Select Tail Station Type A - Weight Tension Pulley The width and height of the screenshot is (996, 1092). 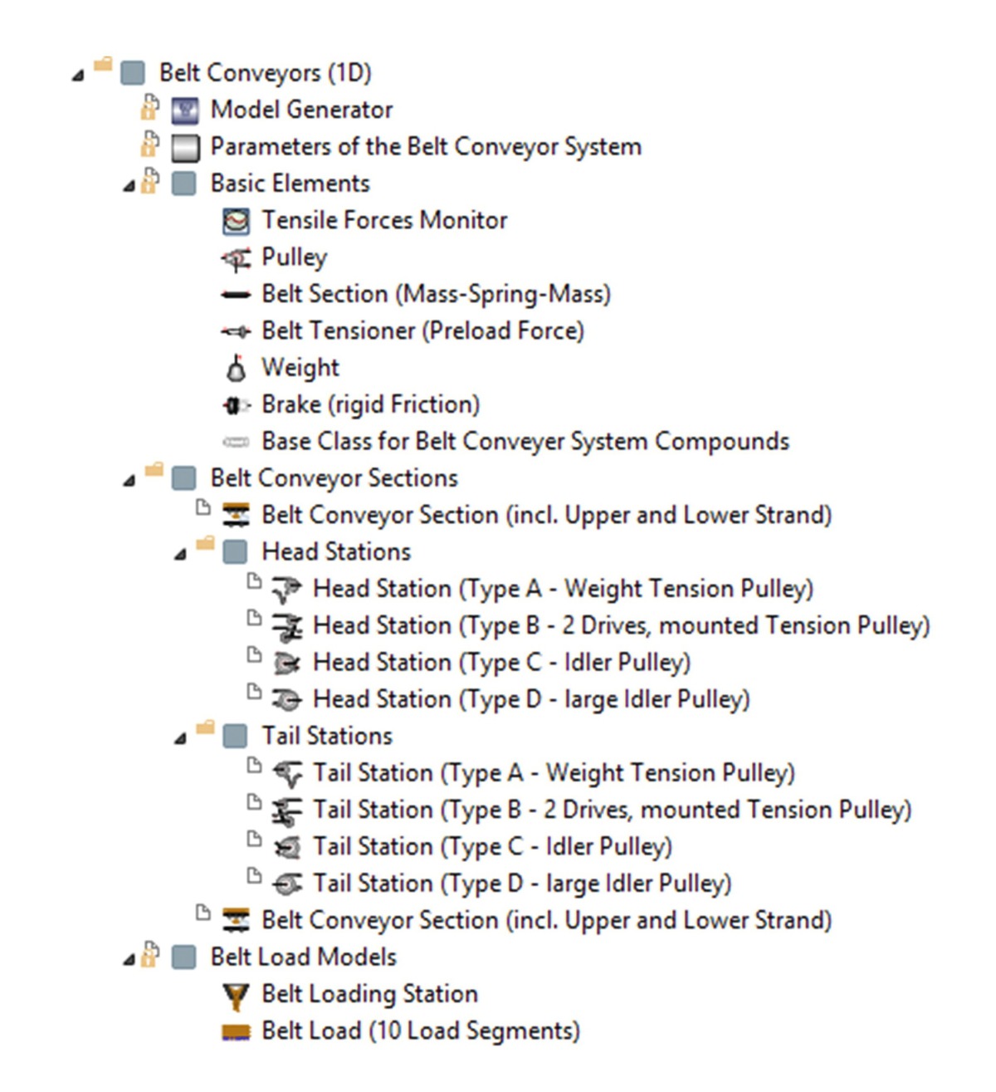(x=554, y=773)
